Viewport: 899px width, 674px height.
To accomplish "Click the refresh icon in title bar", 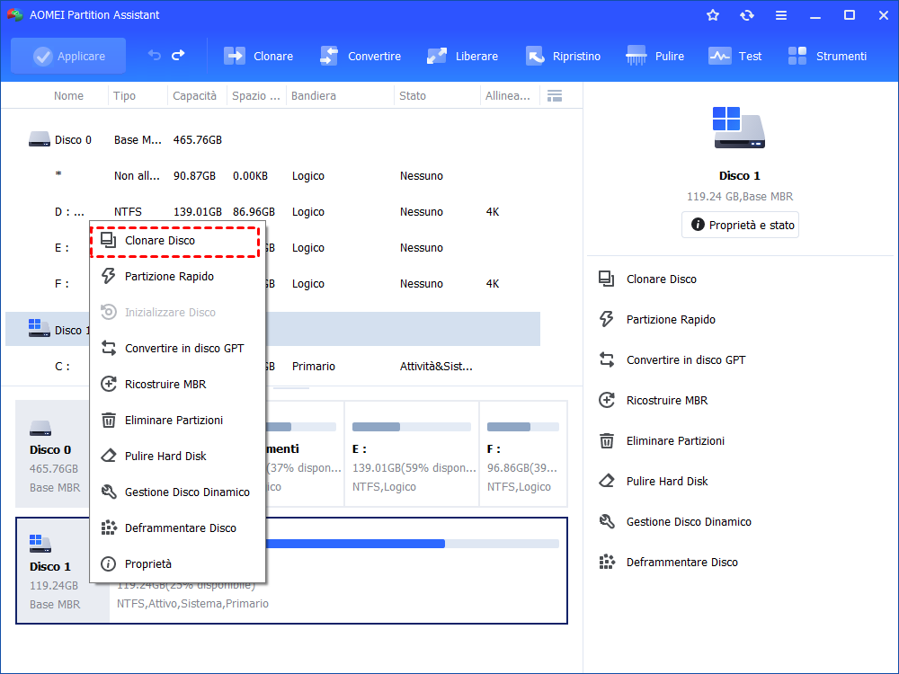I will tap(746, 15).
